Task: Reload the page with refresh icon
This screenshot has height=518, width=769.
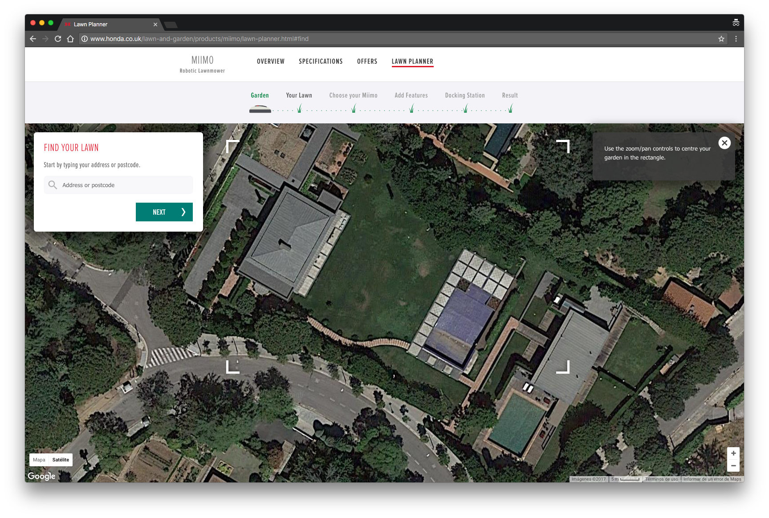Action: coord(58,39)
